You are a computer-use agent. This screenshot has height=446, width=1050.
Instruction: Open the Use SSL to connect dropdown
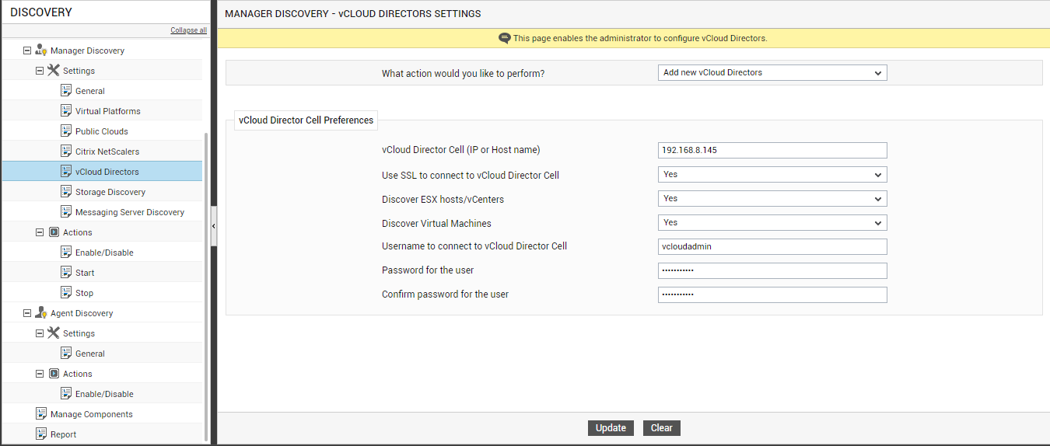tap(772, 175)
